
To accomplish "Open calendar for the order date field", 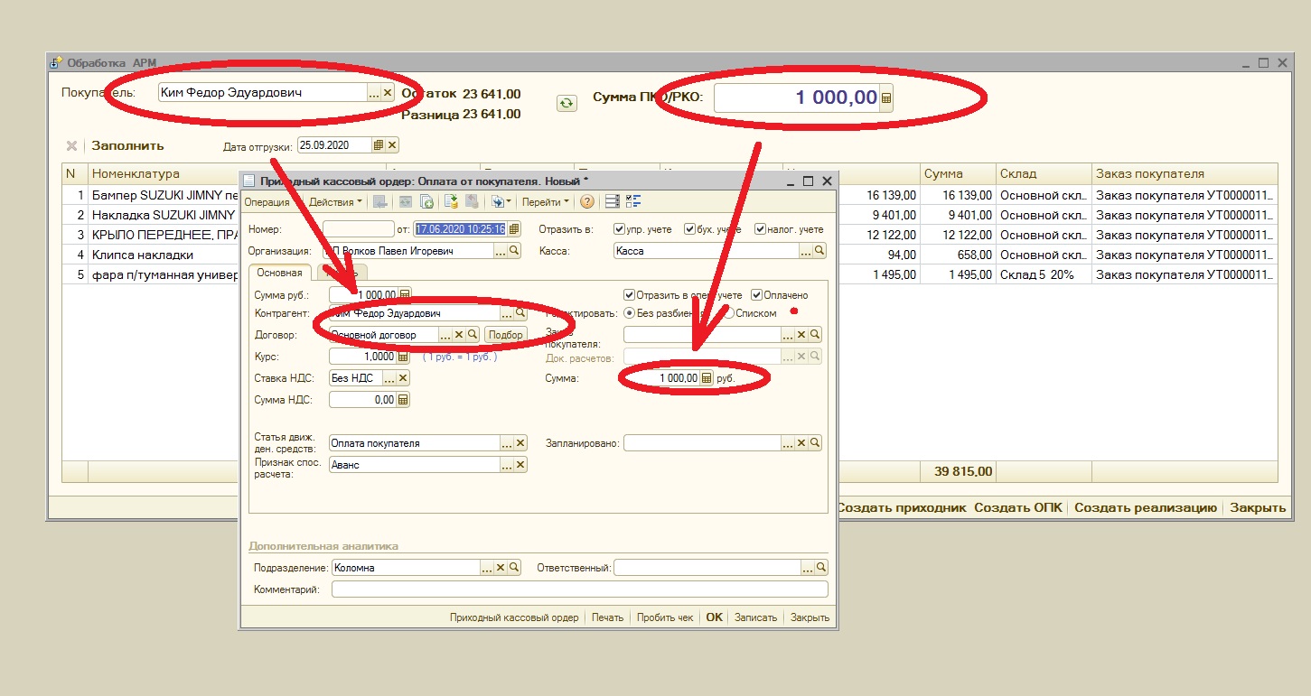I will (x=514, y=229).
